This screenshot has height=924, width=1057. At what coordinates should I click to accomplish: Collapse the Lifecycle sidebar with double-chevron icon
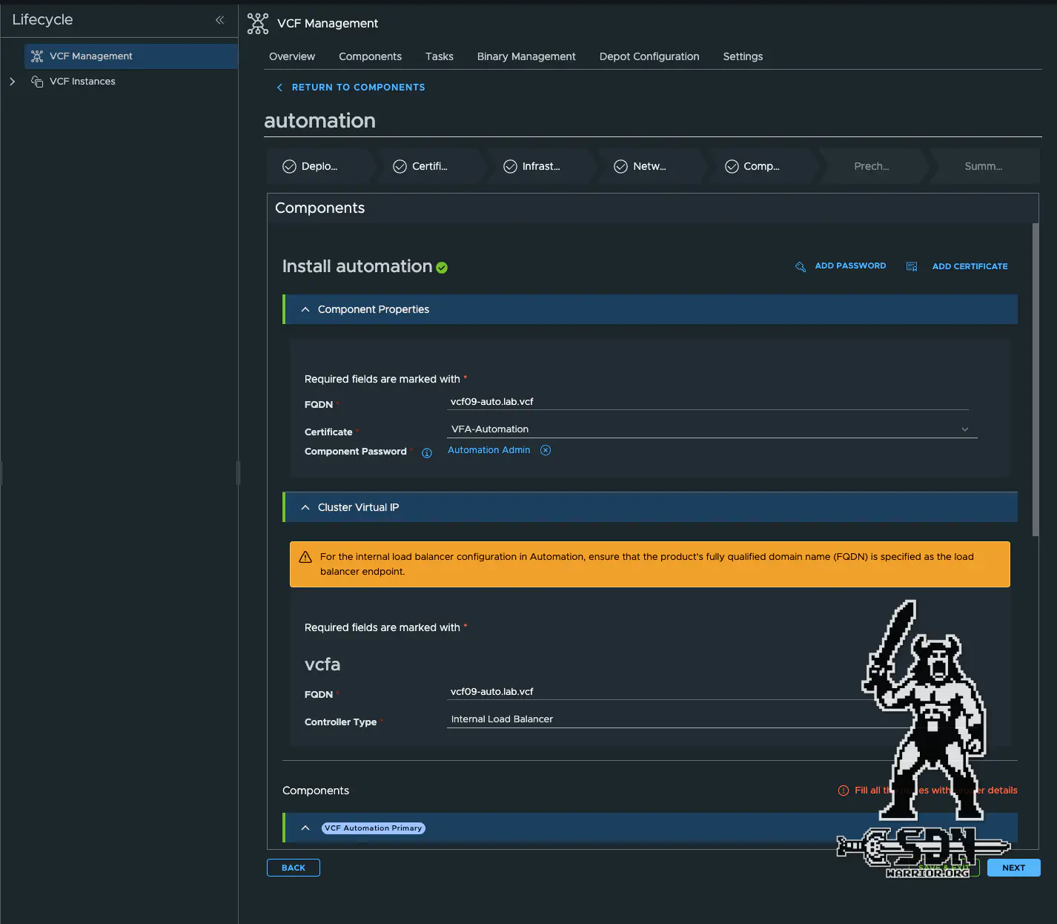point(219,20)
